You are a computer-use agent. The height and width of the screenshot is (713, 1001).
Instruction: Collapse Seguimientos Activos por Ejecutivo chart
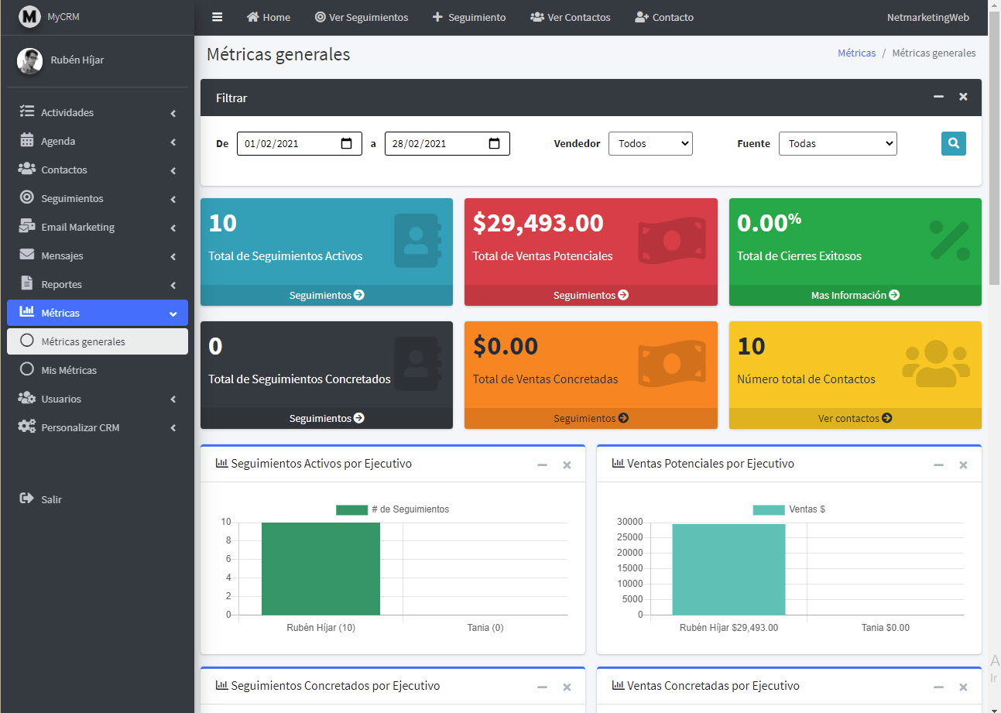point(542,464)
